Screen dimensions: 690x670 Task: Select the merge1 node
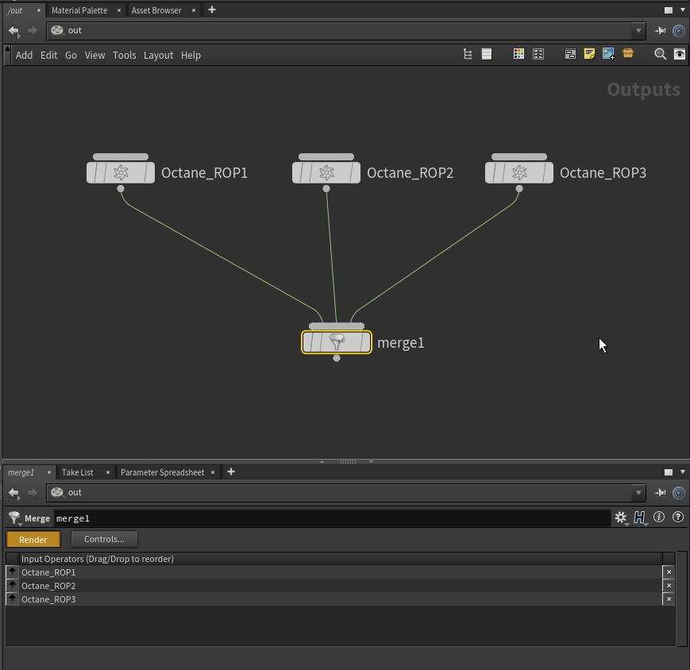[337, 342]
